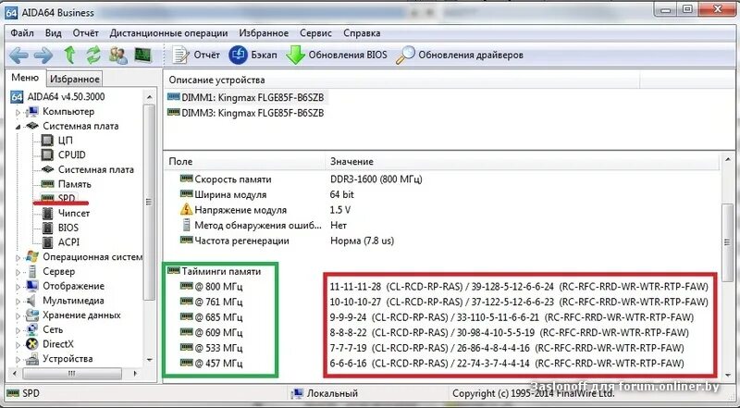Select the Скорость памяти row
The height and width of the screenshot is (408, 740).
[x=441, y=179]
